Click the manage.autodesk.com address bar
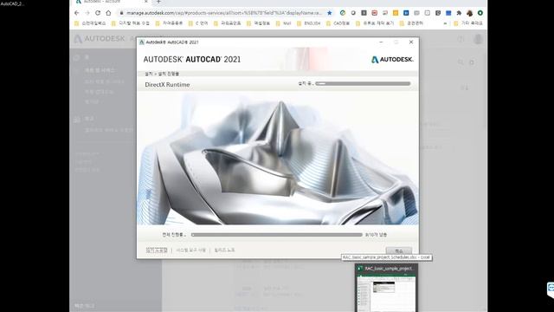Screen dimensions: 554x312 coord(224,13)
